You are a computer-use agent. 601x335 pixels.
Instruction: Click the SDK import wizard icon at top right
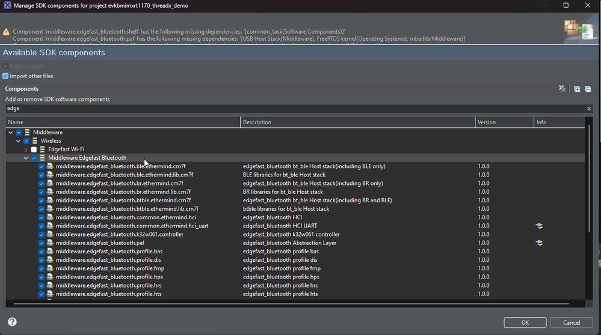(x=578, y=30)
